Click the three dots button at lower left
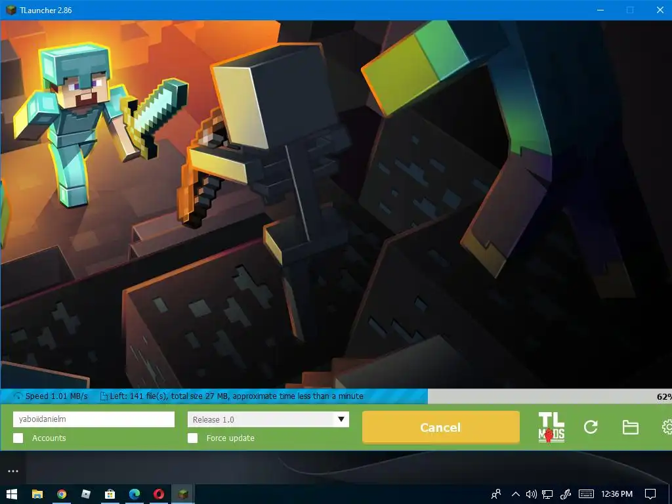This screenshot has width=672, height=504. (13, 471)
